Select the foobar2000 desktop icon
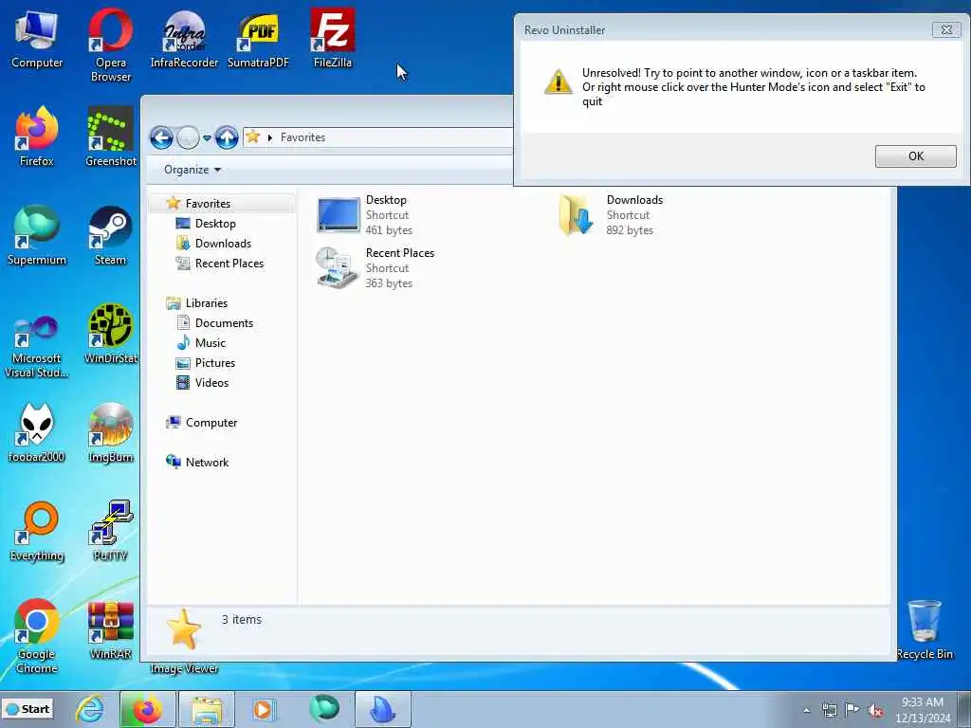971x728 pixels. point(37,432)
